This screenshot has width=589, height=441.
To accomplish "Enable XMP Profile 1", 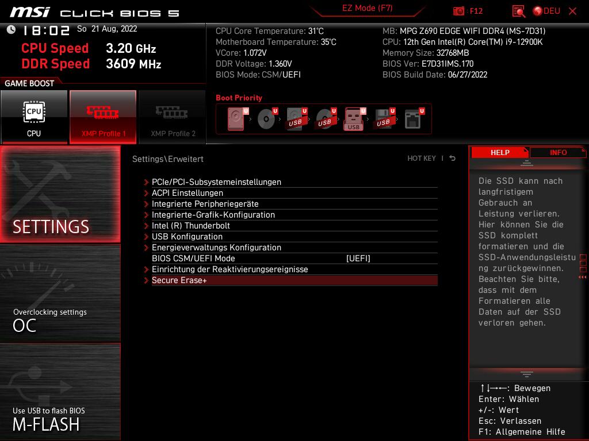I will [103, 117].
